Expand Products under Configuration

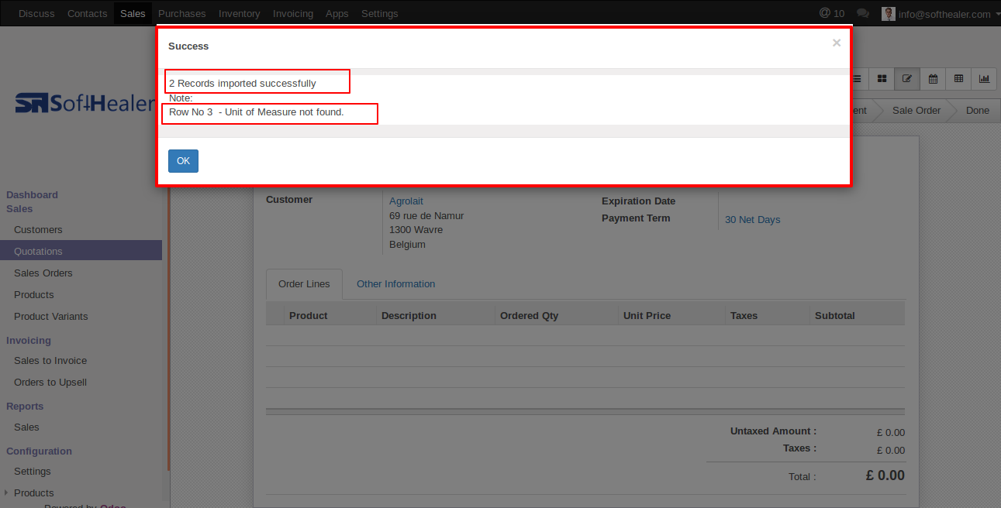[x=34, y=493]
